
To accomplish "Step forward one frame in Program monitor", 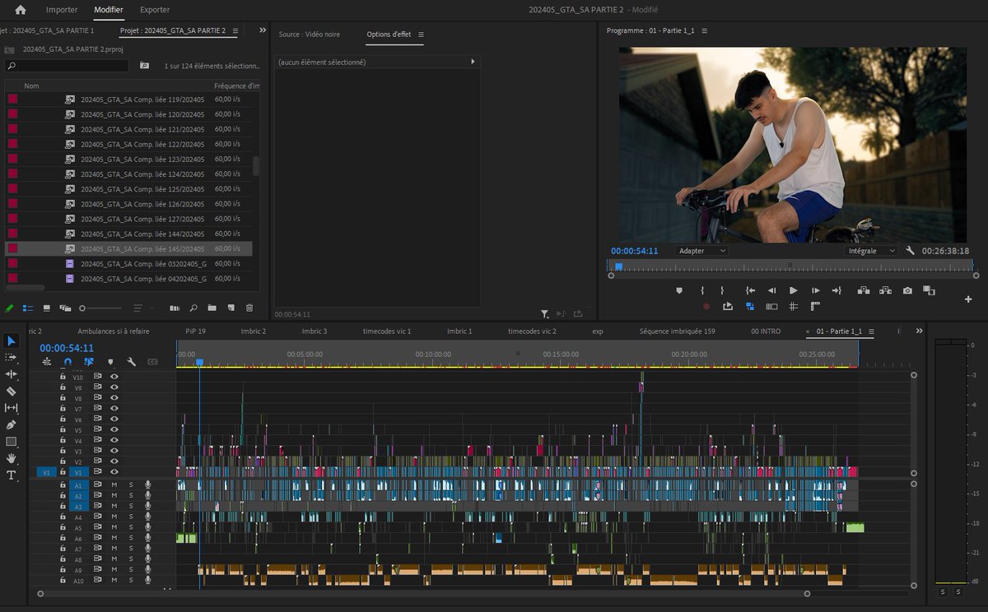I will [815, 290].
